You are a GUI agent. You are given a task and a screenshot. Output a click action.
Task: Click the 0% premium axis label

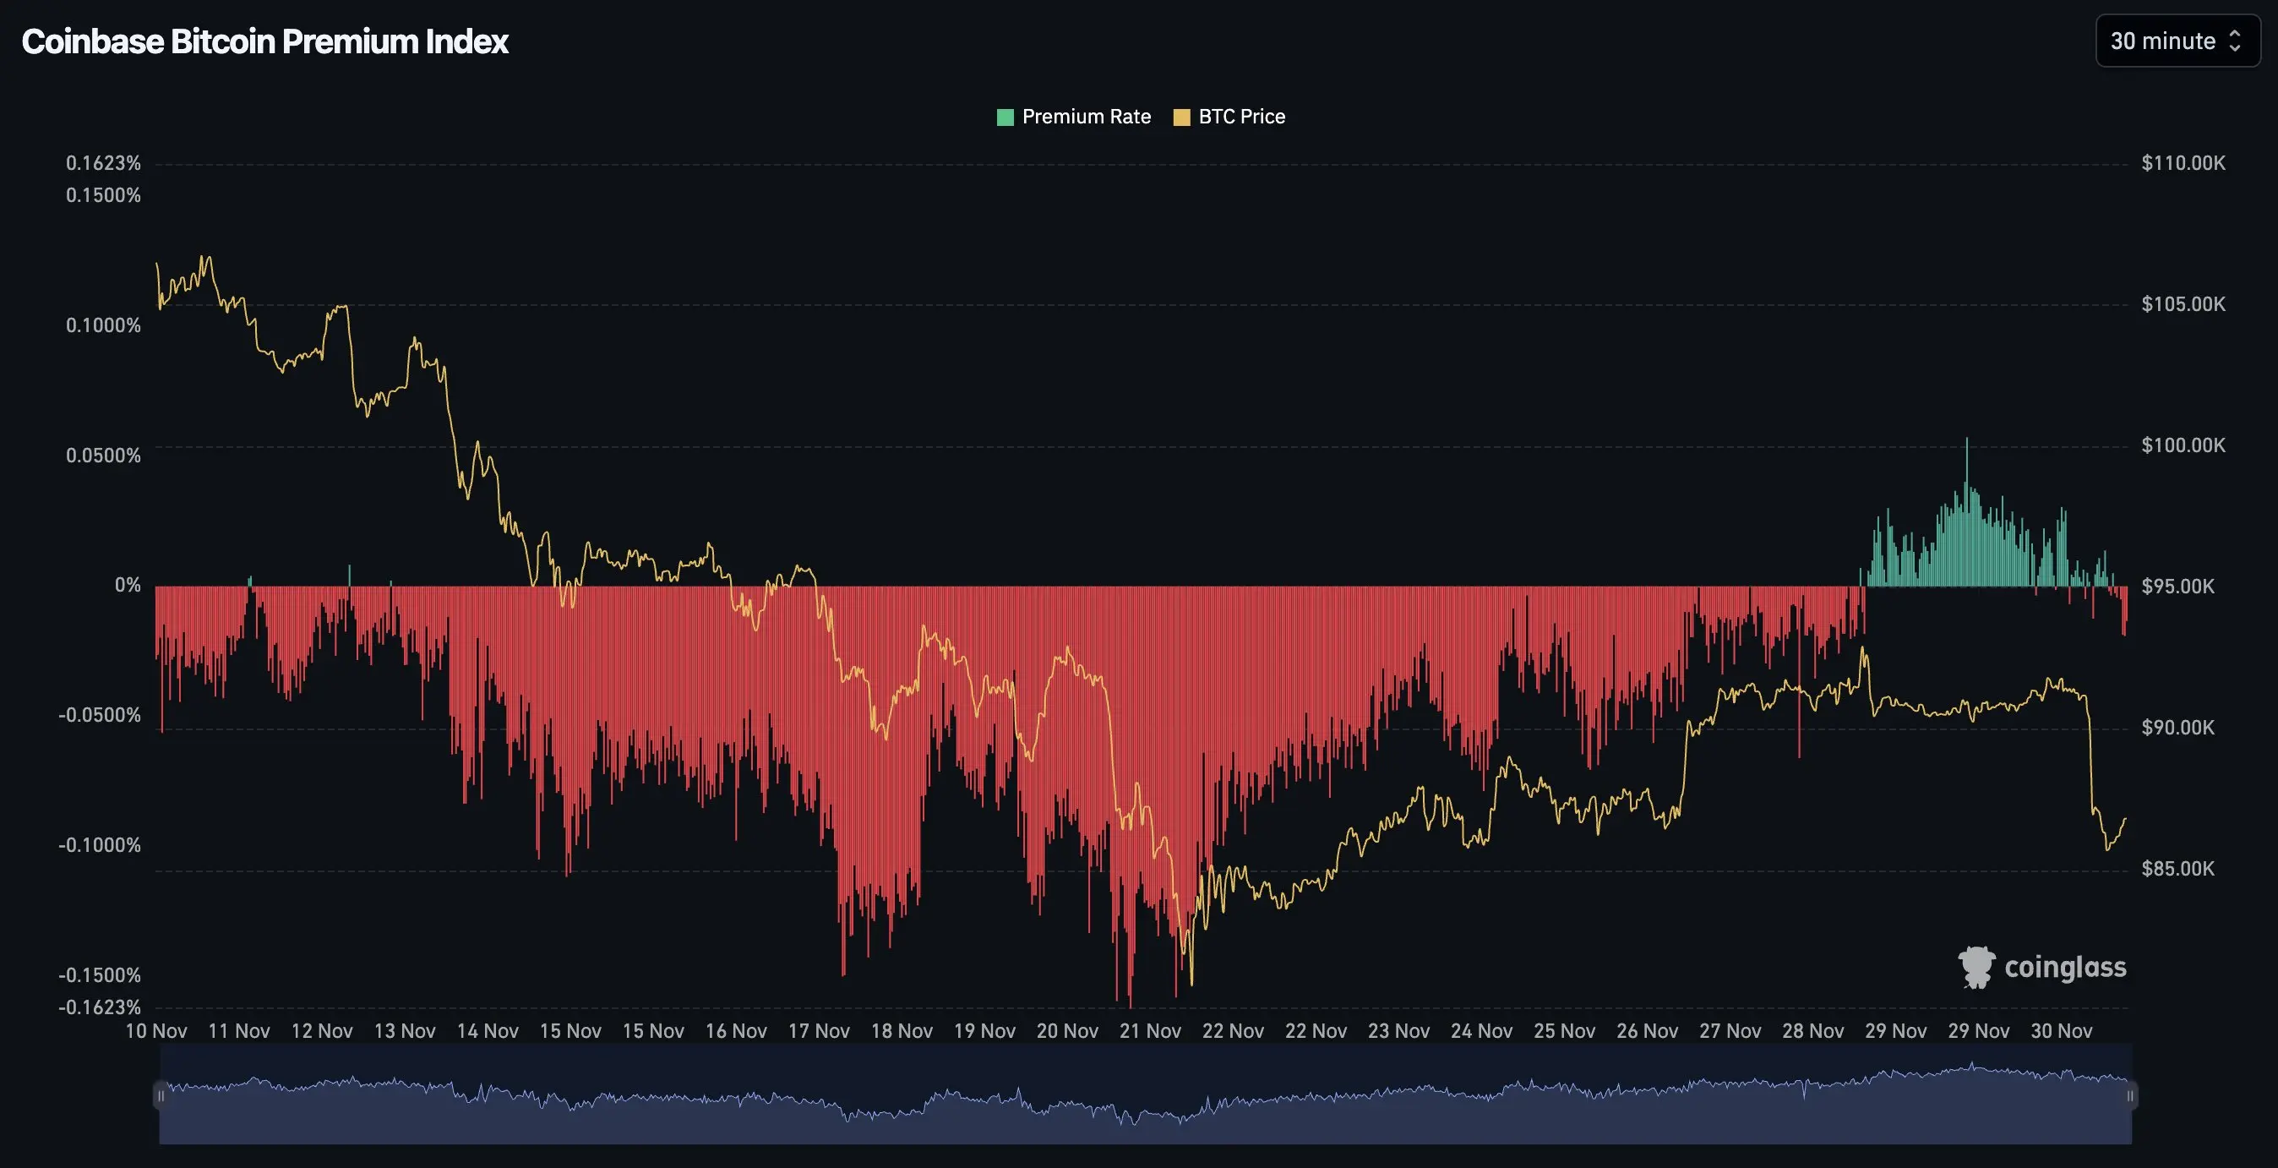pos(128,585)
